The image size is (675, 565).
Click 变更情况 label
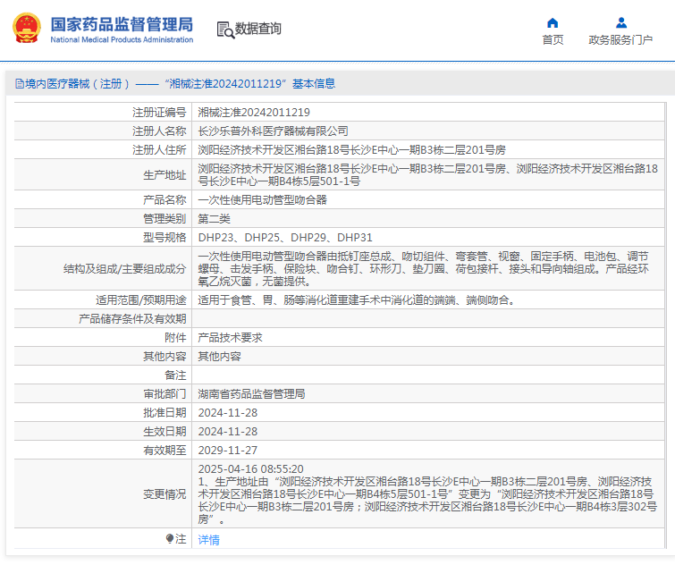pos(165,494)
